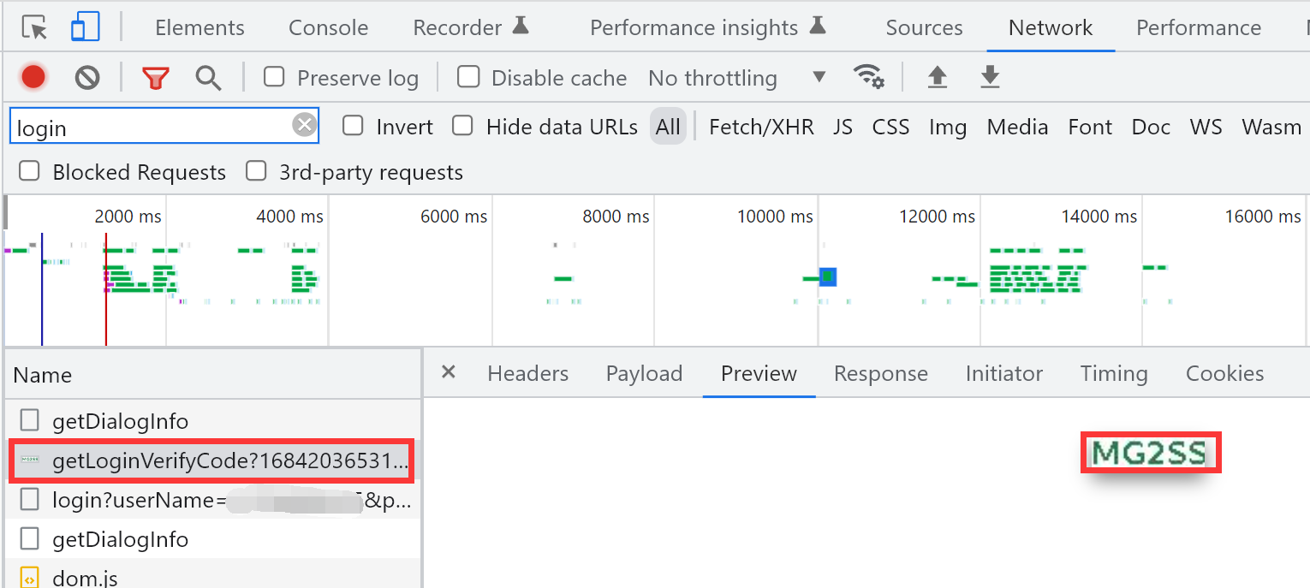This screenshot has height=588, width=1310.
Task: Switch to the Console tab
Action: tap(328, 28)
